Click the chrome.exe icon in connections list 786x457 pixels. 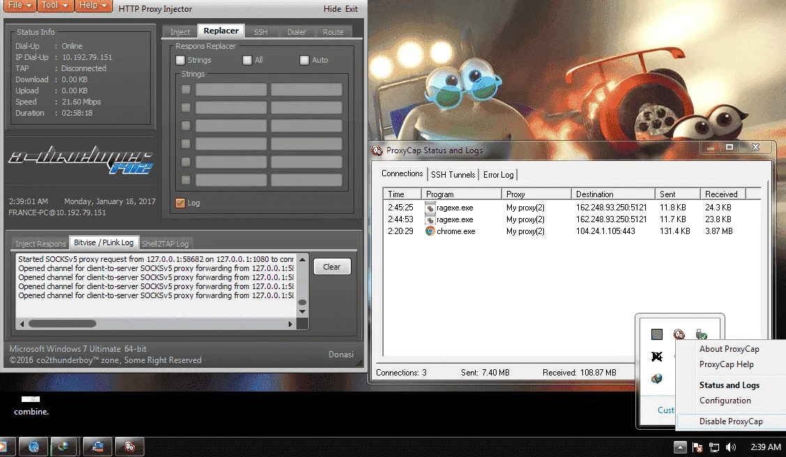(x=430, y=231)
